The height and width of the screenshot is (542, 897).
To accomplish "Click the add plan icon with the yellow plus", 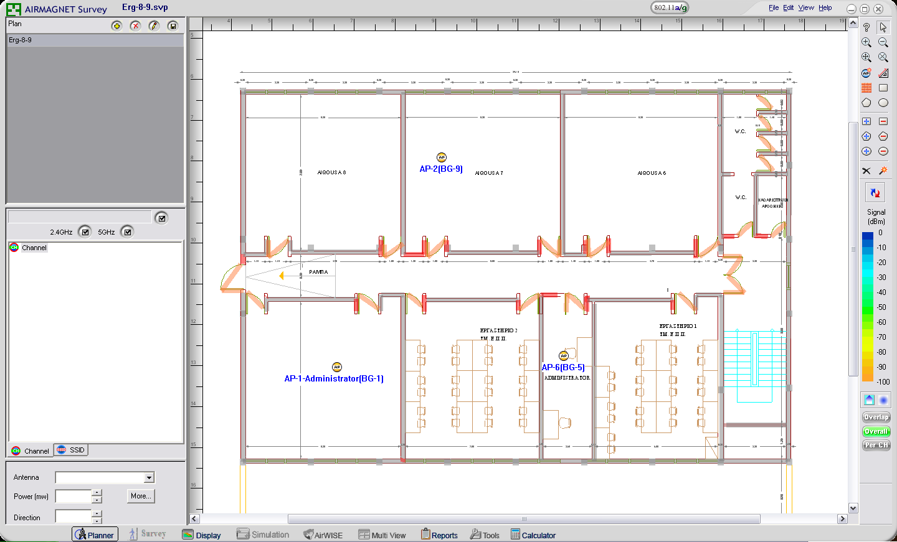I will (116, 26).
